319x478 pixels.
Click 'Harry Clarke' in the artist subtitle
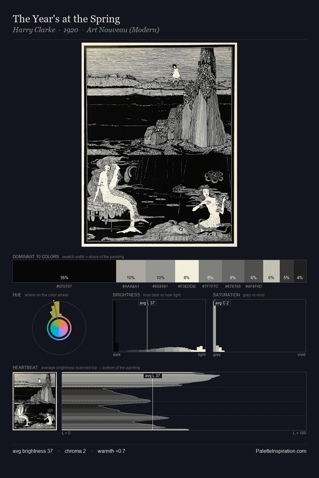coord(34,30)
